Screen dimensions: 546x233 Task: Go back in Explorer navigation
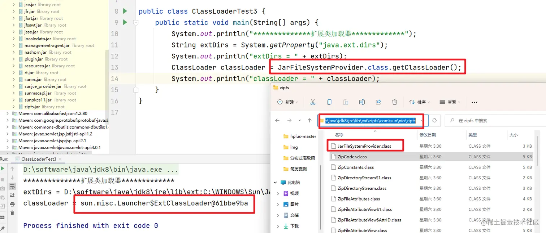[x=277, y=120]
